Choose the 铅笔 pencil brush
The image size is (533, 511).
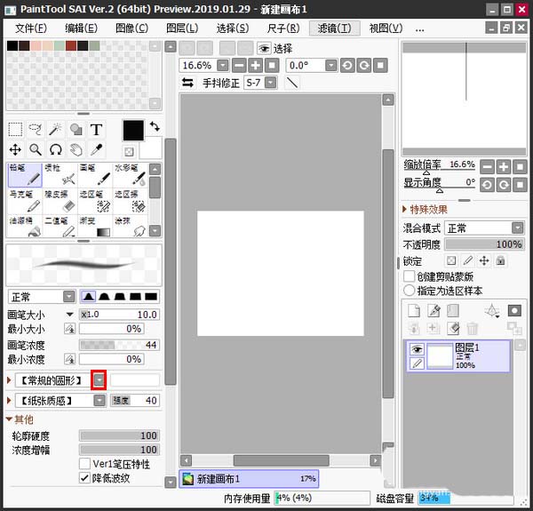point(25,175)
